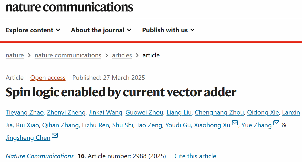The height and width of the screenshot is (162, 302).
Task: Click envelope icon next to Xiaohong Xu
Action: pyautogui.click(x=235, y=123)
